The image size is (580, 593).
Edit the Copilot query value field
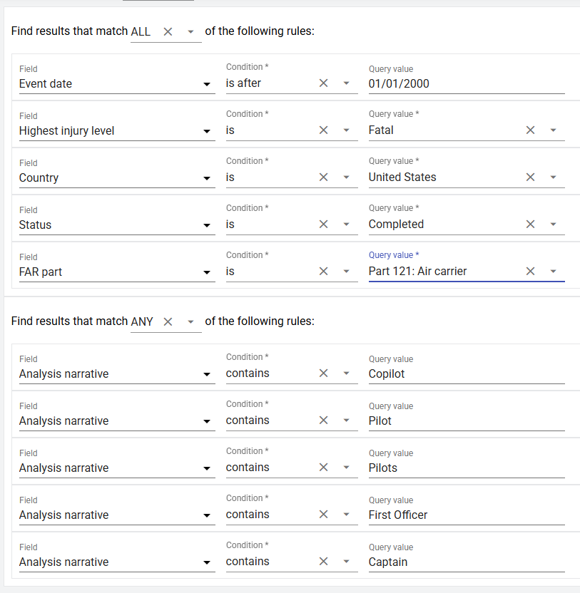465,373
